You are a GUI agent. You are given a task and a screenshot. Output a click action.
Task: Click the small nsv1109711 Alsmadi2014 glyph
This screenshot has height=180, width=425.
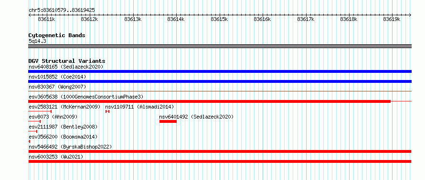tap(107, 111)
